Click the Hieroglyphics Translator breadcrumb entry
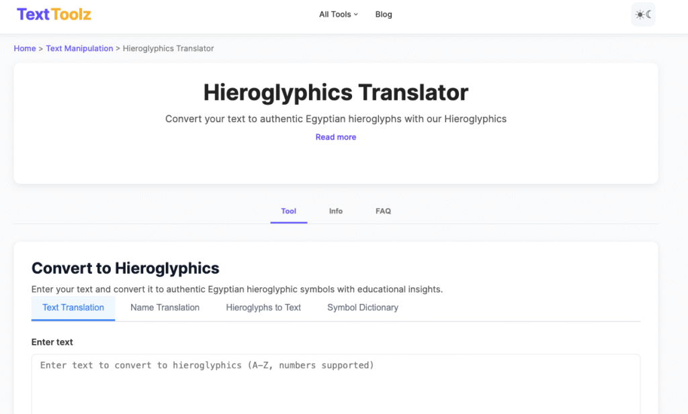688x414 pixels. tap(168, 48)
